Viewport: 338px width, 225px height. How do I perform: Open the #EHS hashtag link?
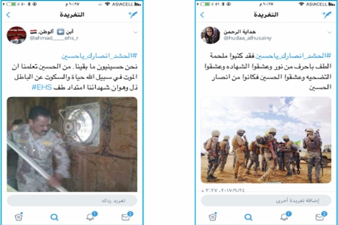42,87
